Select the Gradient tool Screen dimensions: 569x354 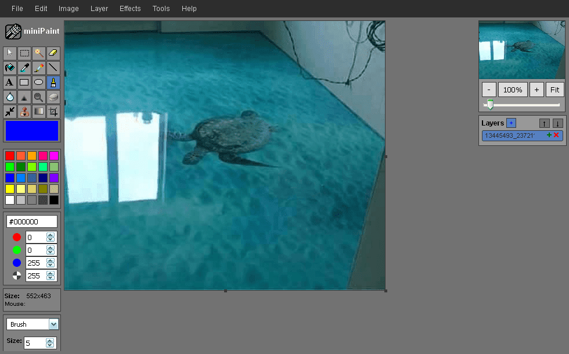tap(38, 112)
